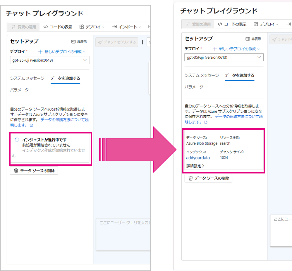Switch to システム メッセージ tab in right window
Image resolution: width=292 pixels, height=271 pixels.
pos(202,75)
